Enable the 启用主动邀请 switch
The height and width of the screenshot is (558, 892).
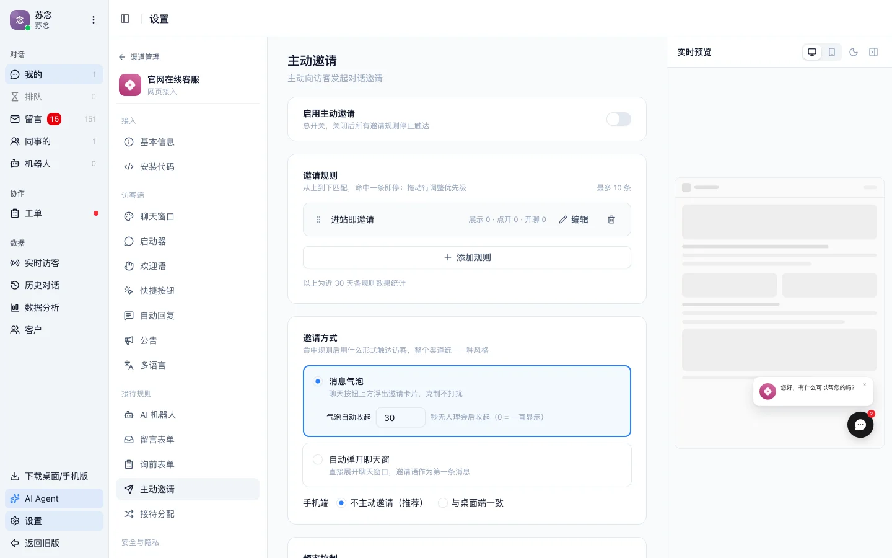(x=619, y=119)
